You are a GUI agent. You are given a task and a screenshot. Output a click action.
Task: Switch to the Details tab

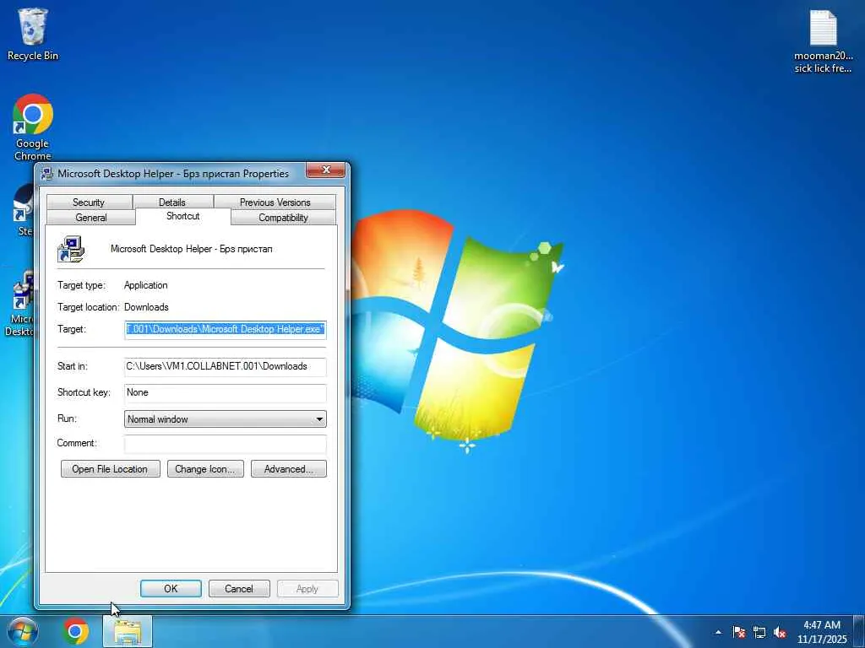[172, 202]
